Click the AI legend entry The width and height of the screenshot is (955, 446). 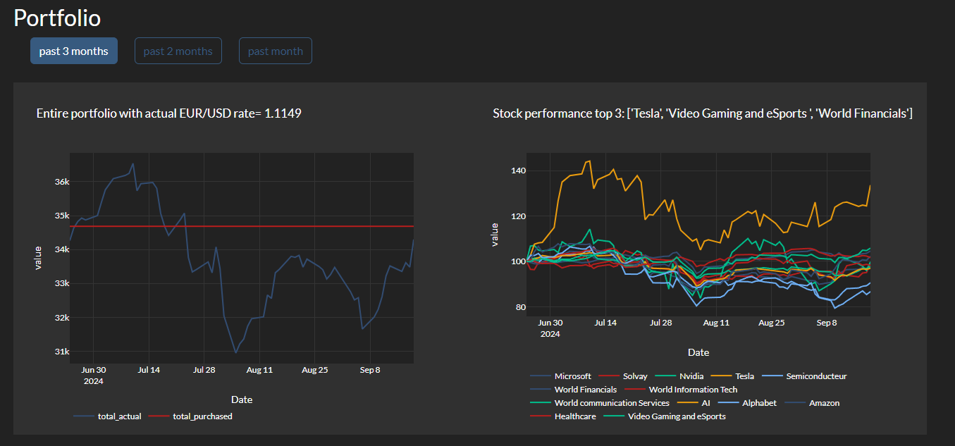point(705,403)
